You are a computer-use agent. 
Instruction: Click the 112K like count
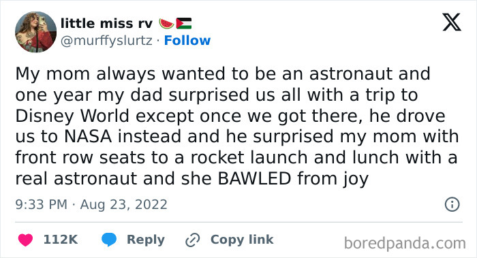61,240
